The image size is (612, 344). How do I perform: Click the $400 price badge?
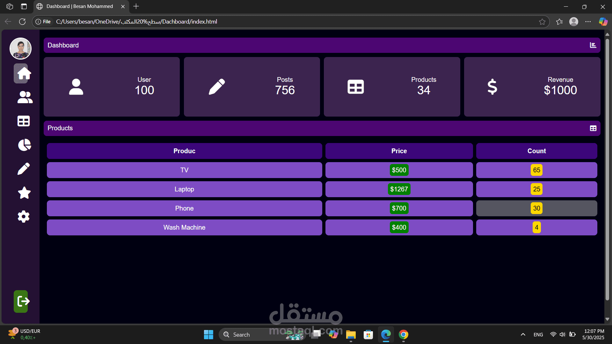399,227
